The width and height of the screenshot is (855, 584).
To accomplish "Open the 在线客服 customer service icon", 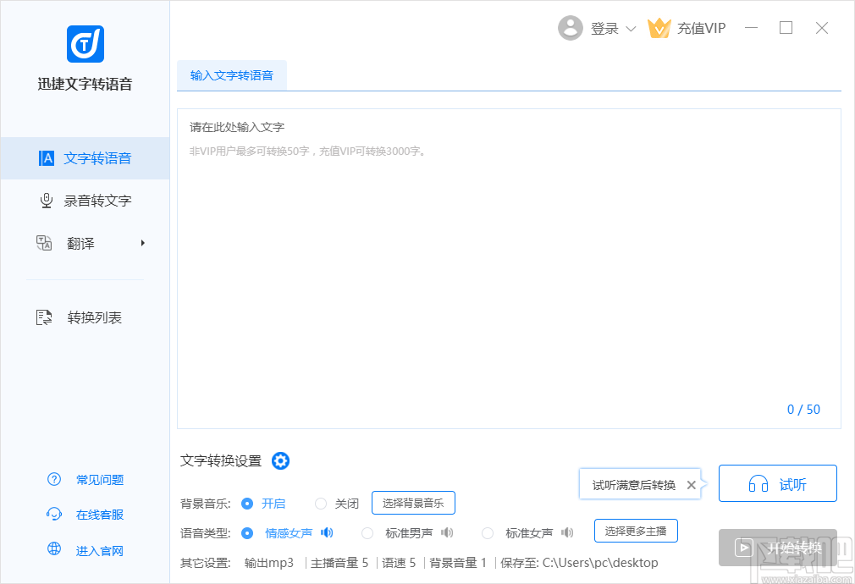I will [53, 515].
